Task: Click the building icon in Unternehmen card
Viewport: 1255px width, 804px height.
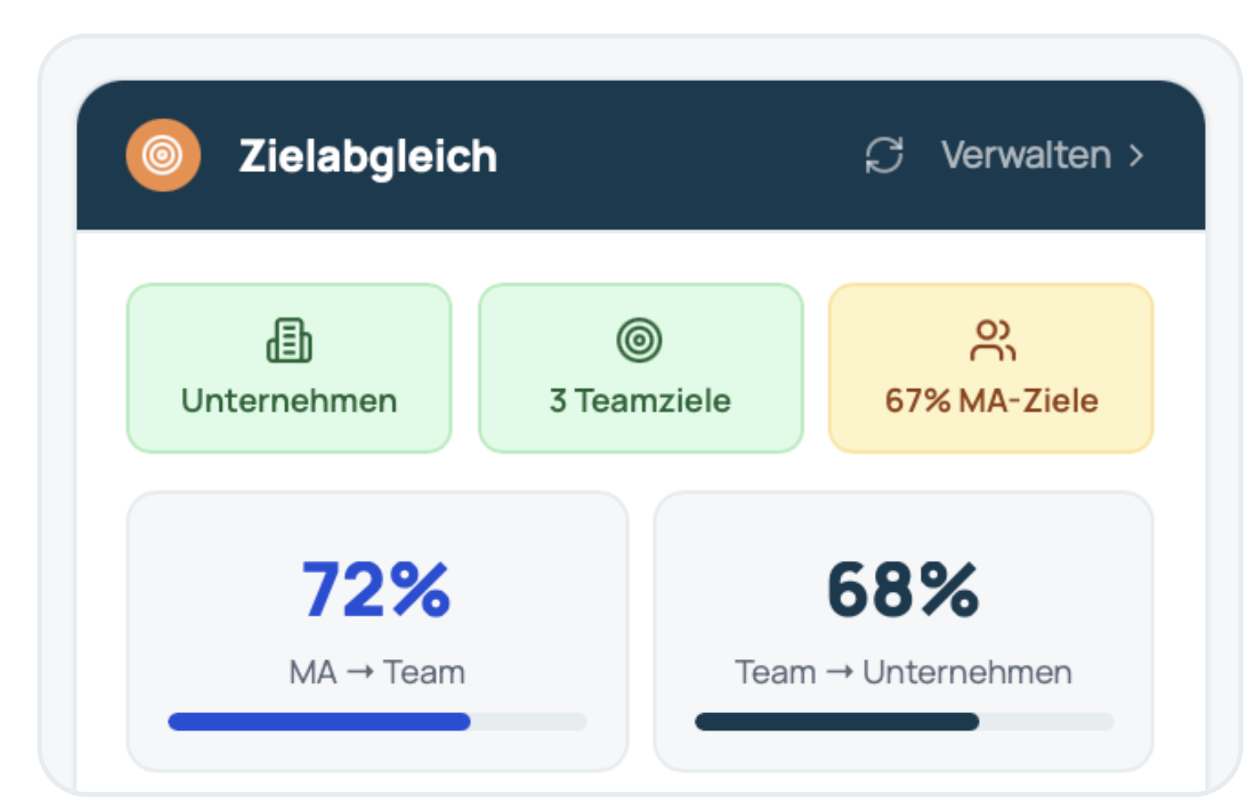Action: click(289, 341)
